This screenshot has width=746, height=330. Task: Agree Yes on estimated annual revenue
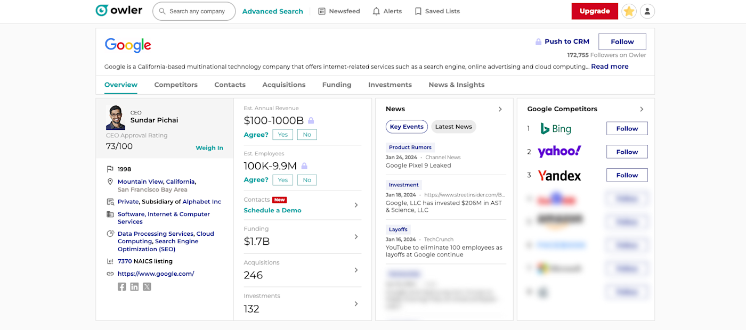click(x=282, y=135)
